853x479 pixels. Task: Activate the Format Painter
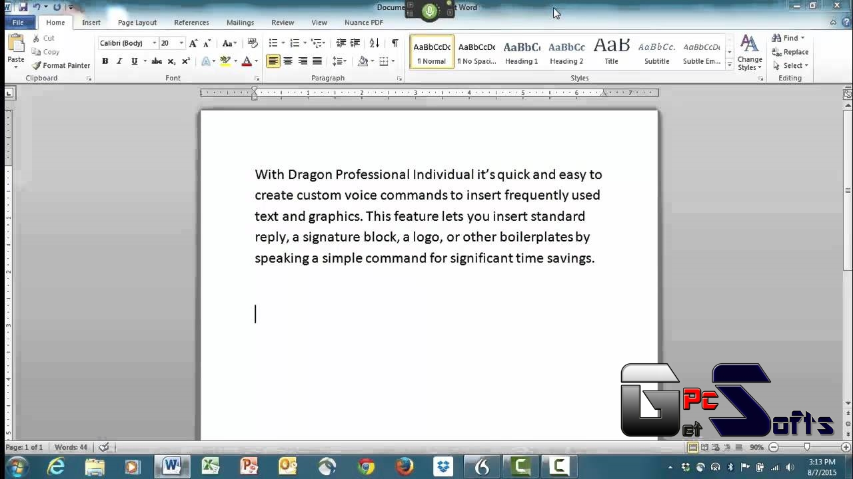[x=60, y=65]
